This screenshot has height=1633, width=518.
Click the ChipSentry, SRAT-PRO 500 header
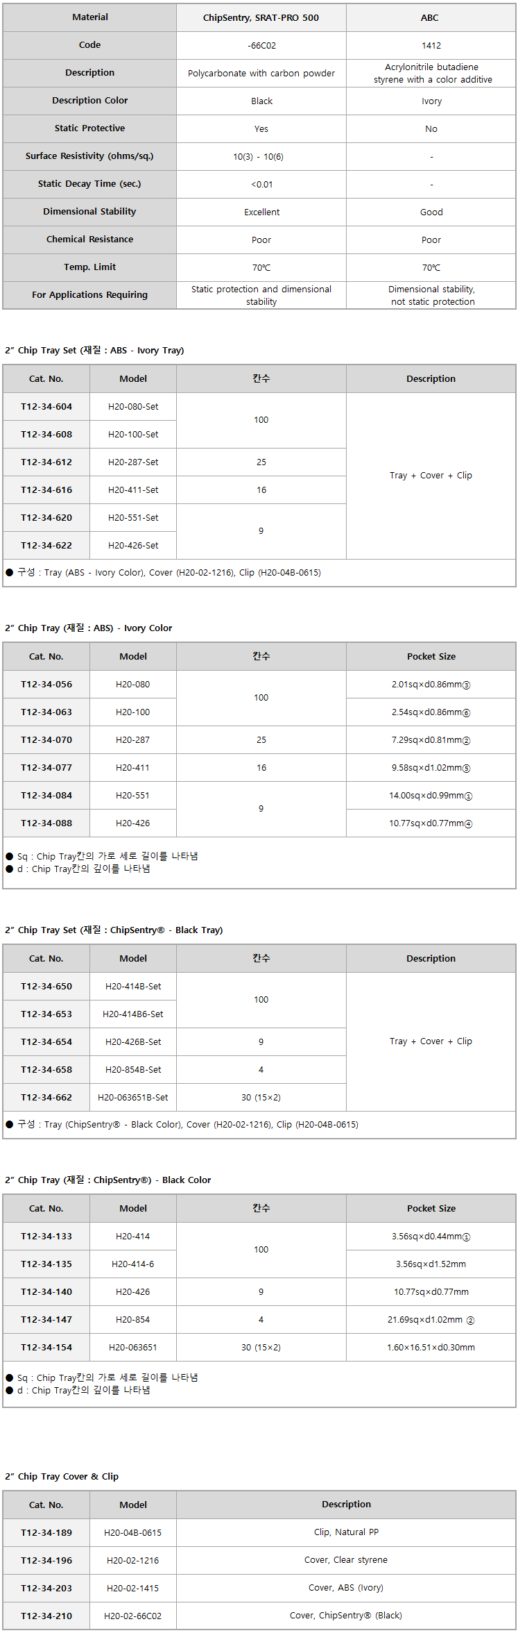pyautogui.click(x=261, y=18)
